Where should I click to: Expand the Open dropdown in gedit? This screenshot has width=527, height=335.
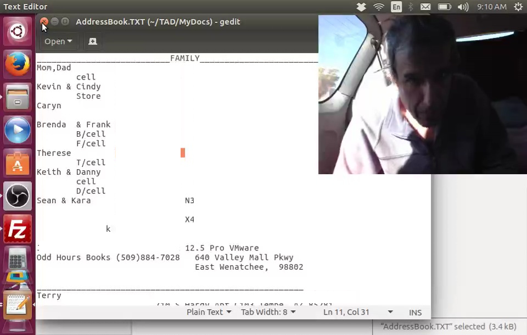click(59, 41)
